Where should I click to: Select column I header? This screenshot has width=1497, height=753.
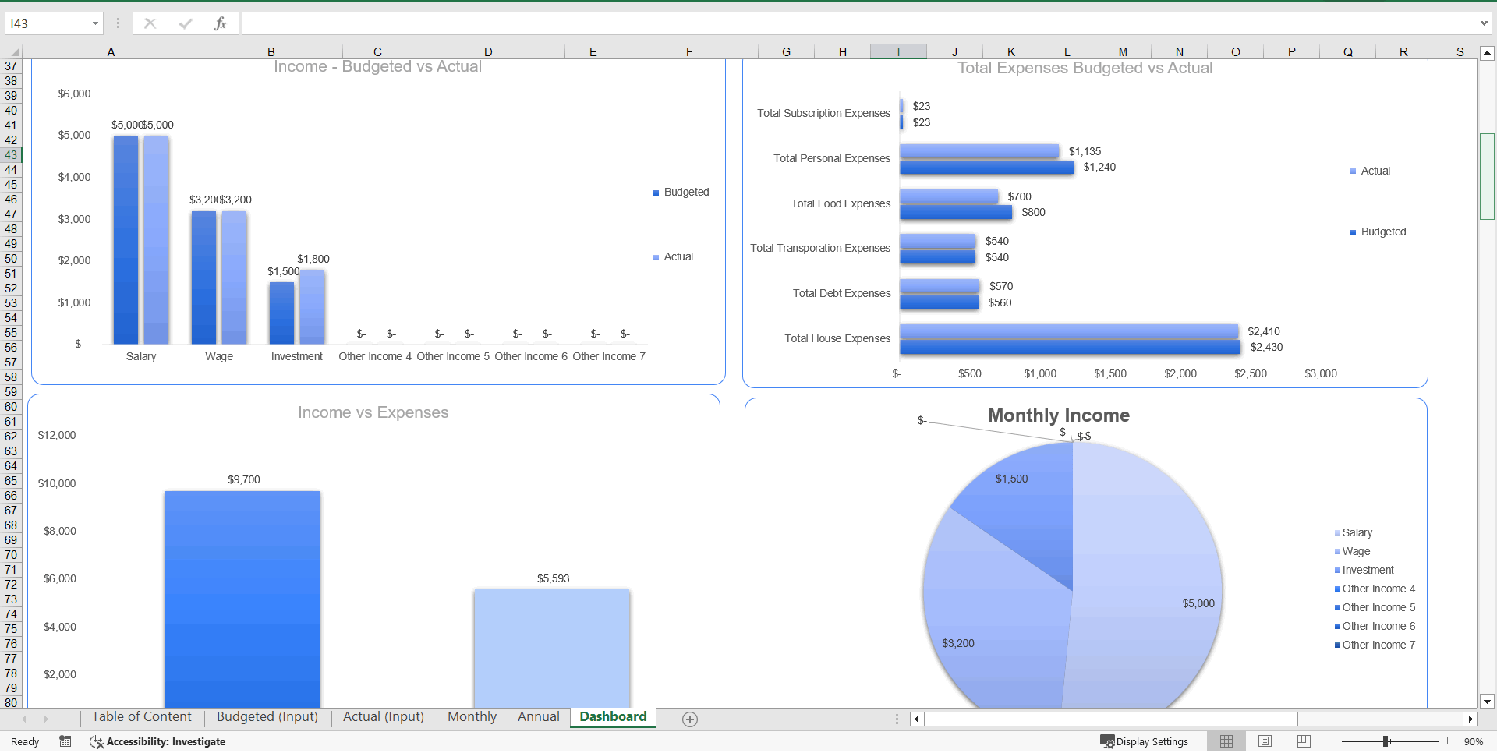point(898,52)
